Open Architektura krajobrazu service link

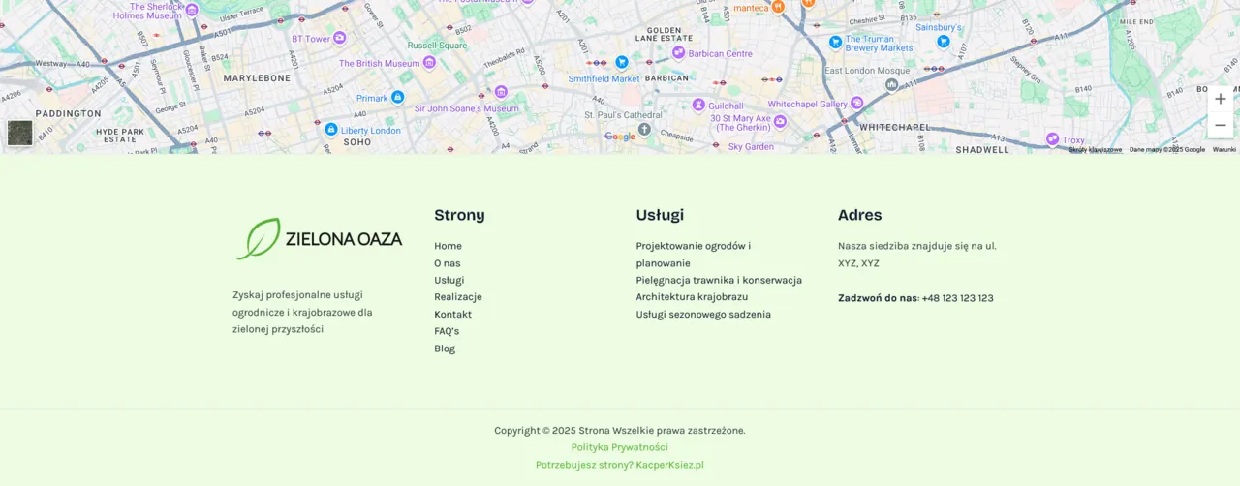pyautogui.click(x=692, y=297)
